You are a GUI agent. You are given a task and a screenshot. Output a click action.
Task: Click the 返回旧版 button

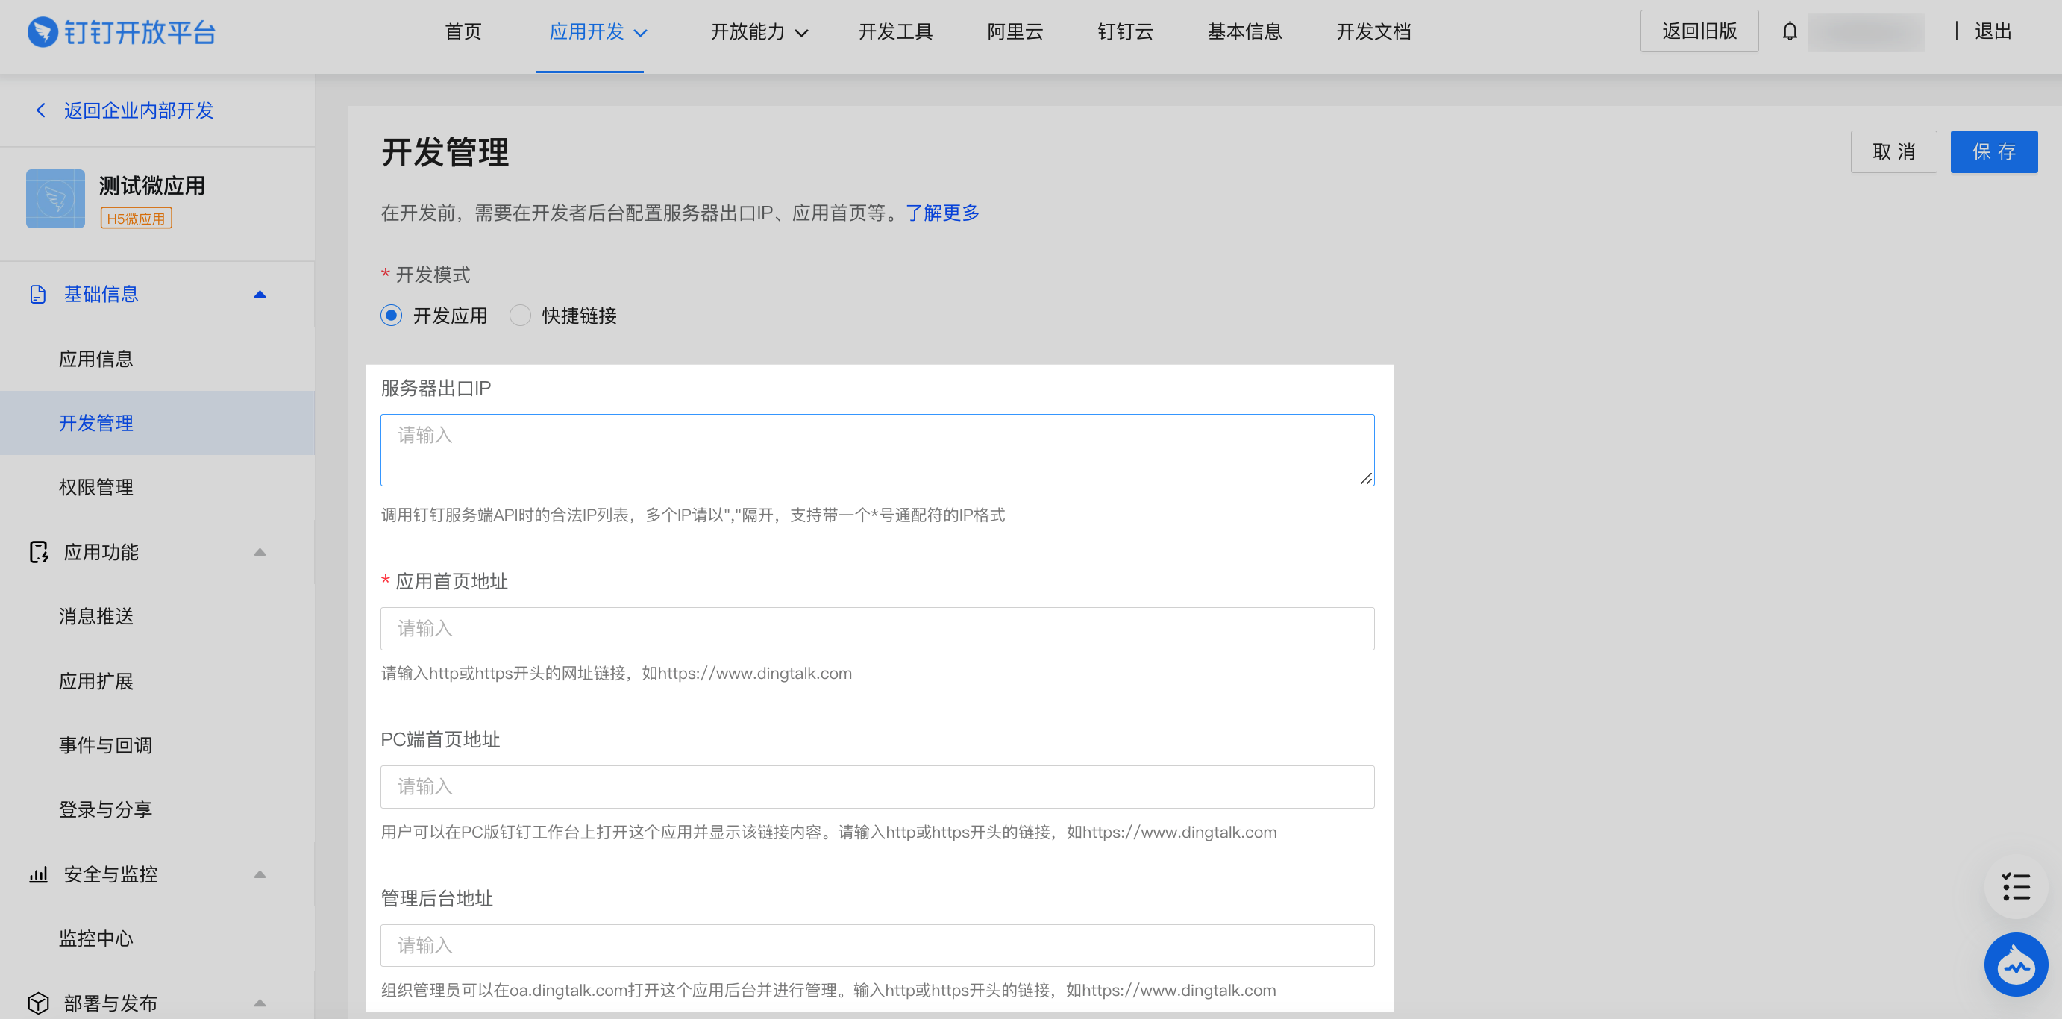[1699, 31]
